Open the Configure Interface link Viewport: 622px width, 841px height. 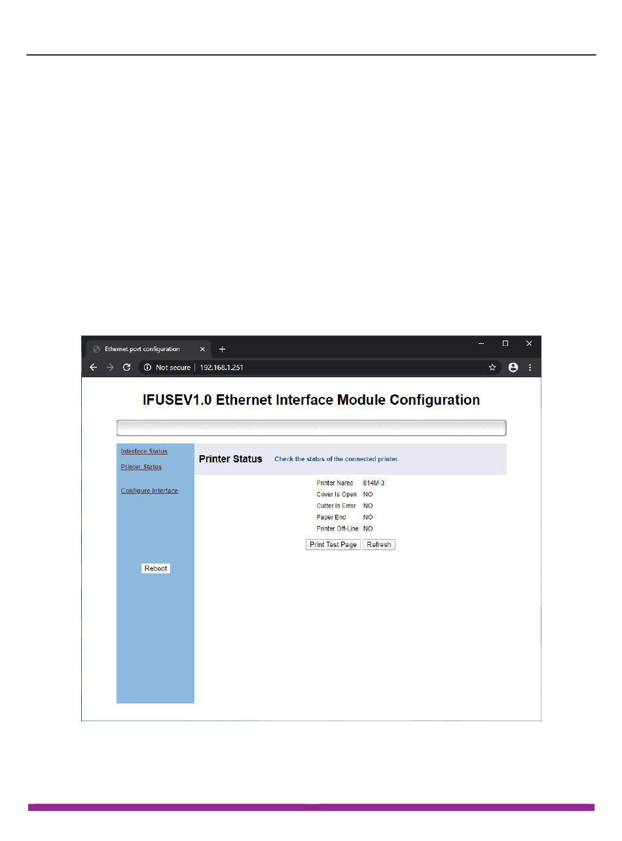pyautogui.click(x=149, y=491)
